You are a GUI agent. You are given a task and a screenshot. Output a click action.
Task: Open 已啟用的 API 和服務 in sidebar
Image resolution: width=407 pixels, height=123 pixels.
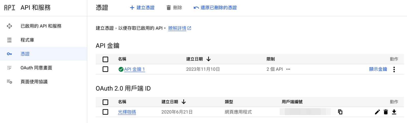click(x=41, y=26)
